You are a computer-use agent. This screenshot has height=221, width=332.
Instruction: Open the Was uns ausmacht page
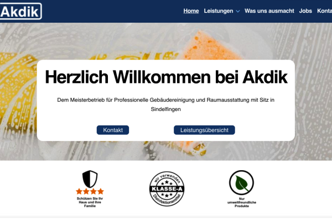point(269,11)
